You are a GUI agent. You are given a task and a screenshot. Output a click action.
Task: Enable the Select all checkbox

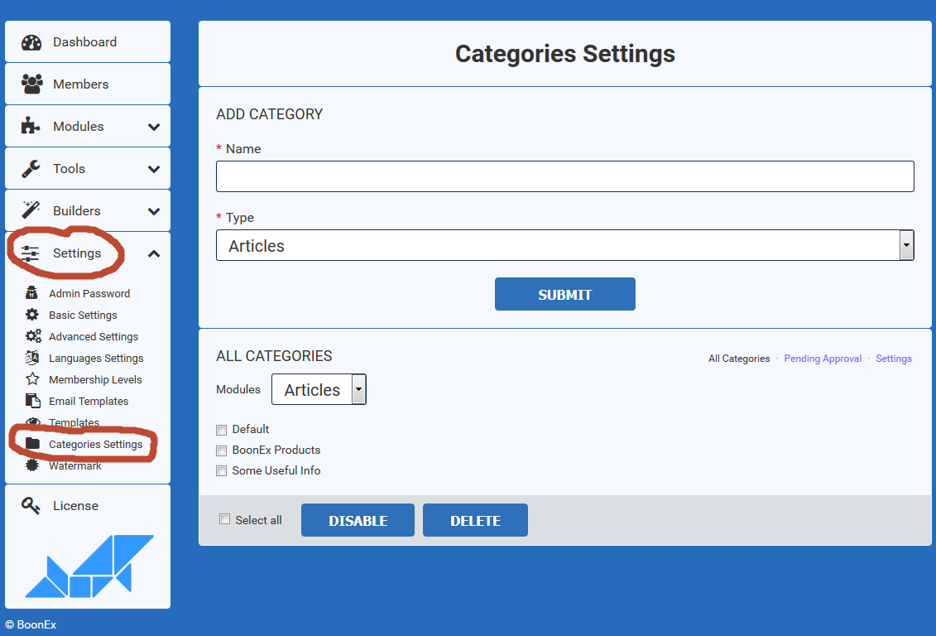click(224, 519)
